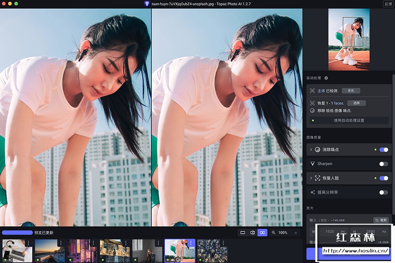Screen dimensions: 395x263
Task: Open the three-dot menu on the laptop thumbnail
Action: tap(28, 243)
